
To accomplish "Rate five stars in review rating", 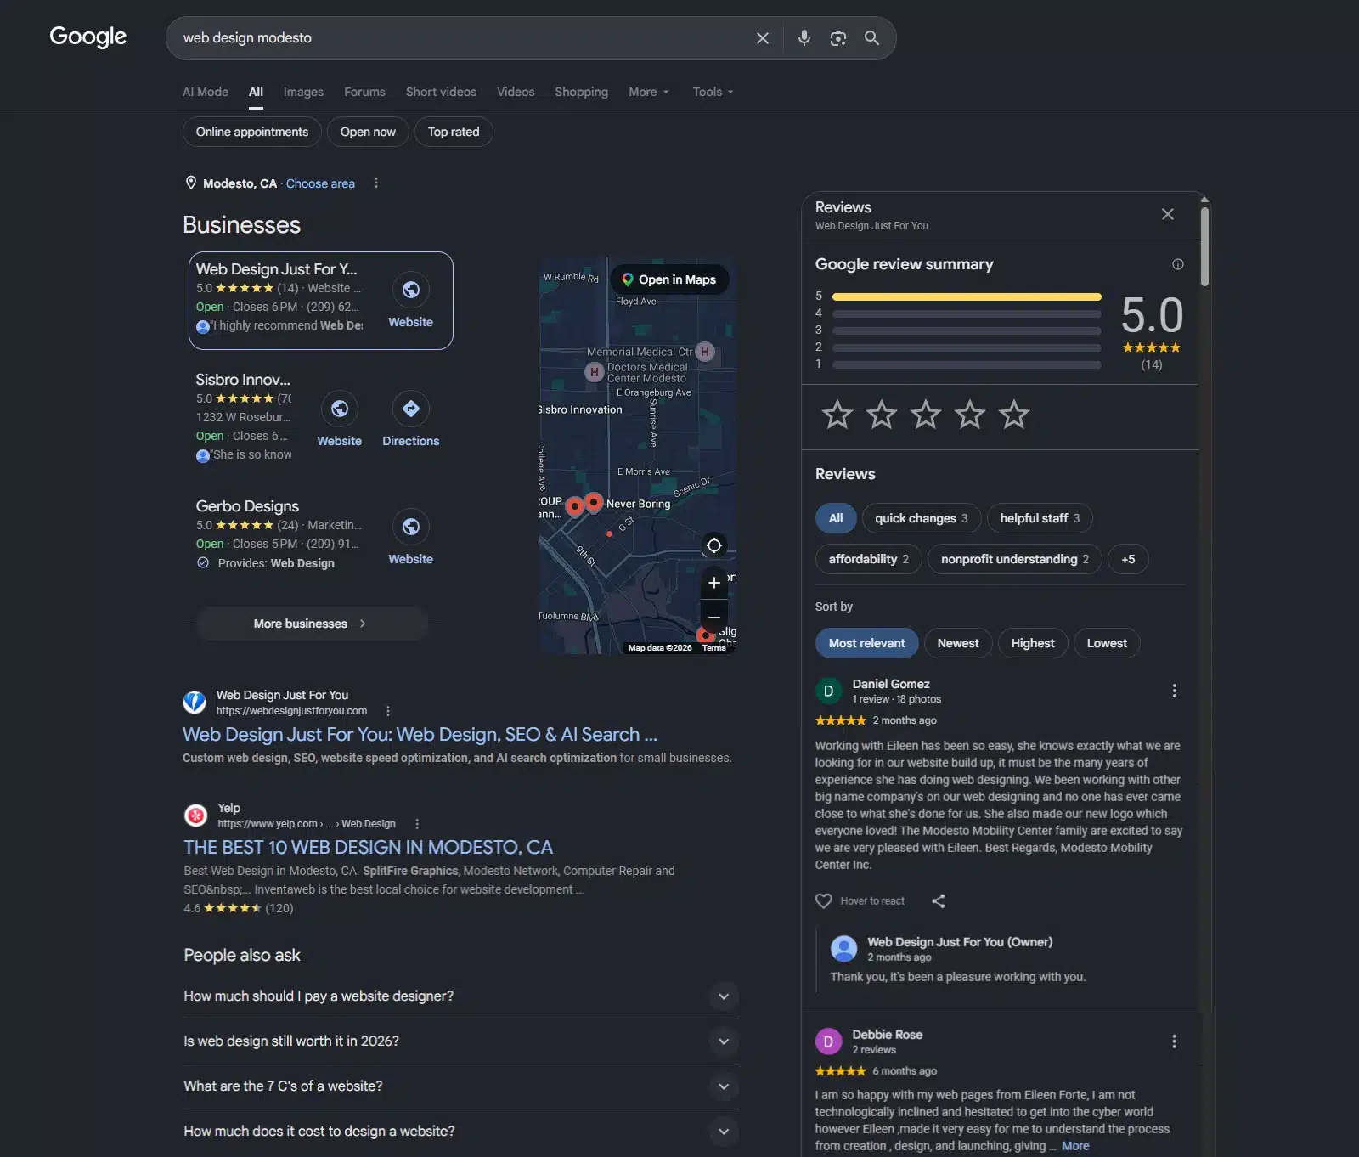I will (1013, 415).
